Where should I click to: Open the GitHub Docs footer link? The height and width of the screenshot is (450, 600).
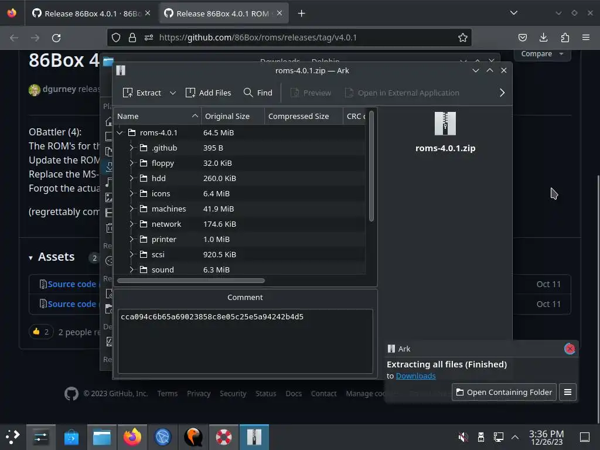tap(294, 393)
